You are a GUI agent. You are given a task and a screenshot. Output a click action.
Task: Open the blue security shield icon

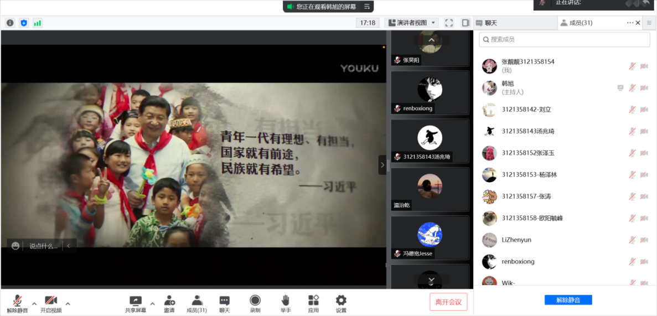point(24,23)
